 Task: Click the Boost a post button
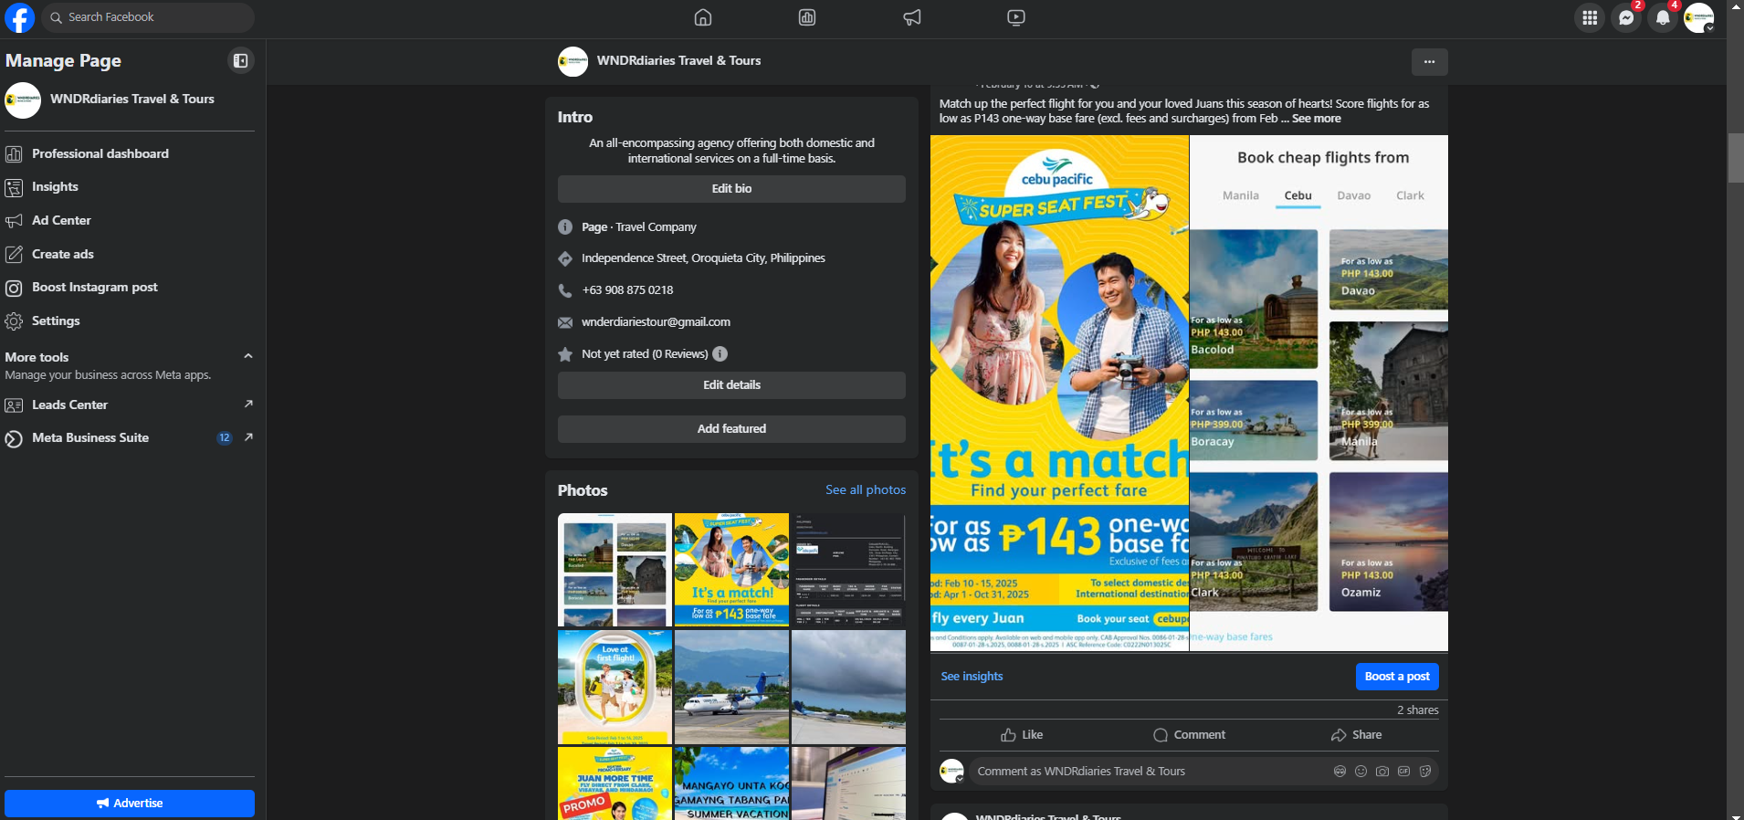[1397, 677]
